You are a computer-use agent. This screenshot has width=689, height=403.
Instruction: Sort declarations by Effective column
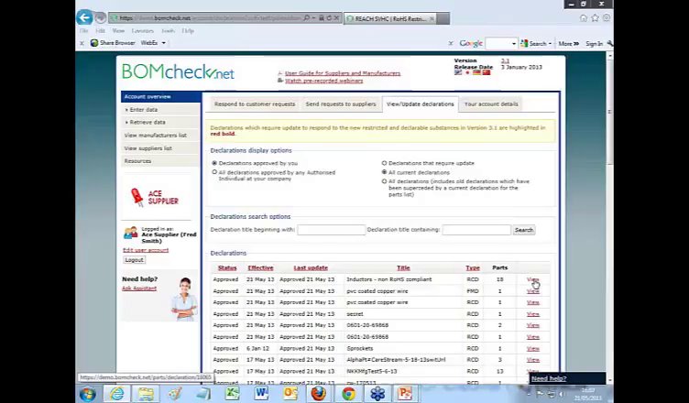tap(260, 267)
